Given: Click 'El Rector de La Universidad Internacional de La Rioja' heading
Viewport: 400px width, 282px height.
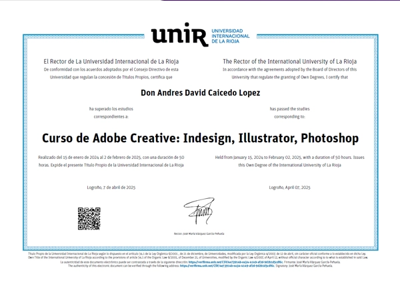Looking at the screenshot, I should (111, 62).
